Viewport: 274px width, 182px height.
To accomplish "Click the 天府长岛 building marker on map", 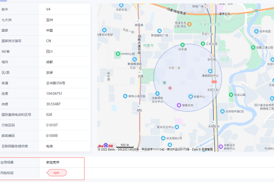I will (x=121, y=5).
